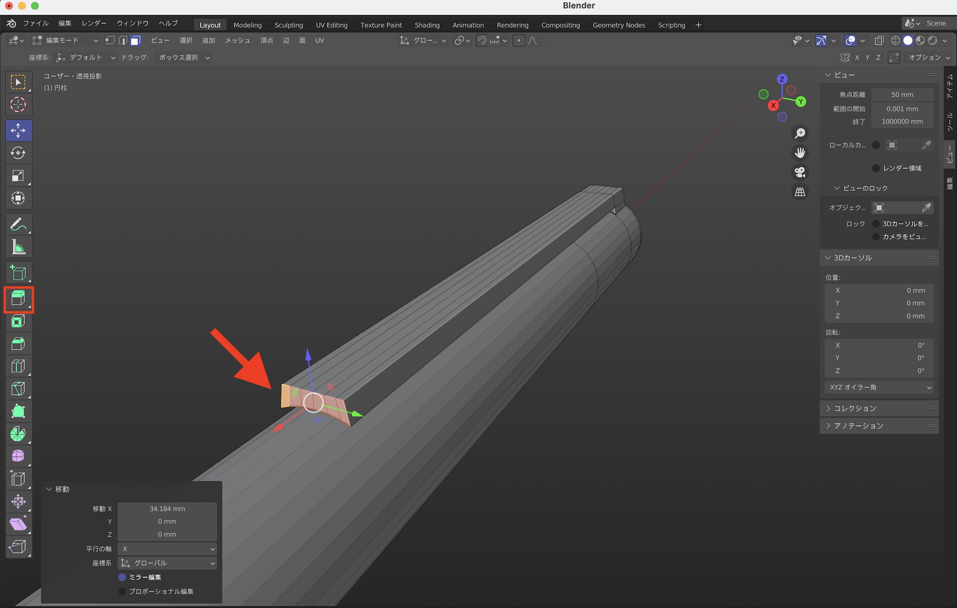Screen dimensions: 957x608
Task: Expand the コレクション panel
Action: (855, 409)
